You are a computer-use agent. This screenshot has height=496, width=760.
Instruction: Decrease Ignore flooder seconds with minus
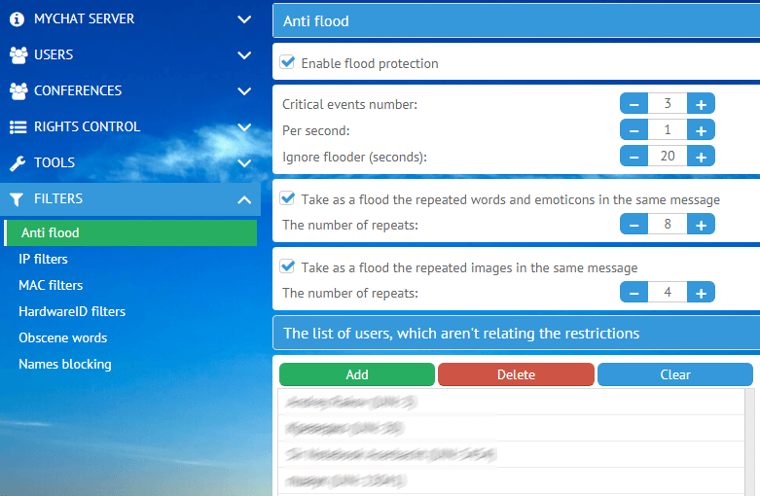pyautogui.click(x=633, y=156)
